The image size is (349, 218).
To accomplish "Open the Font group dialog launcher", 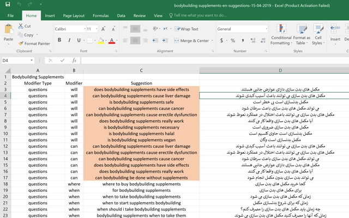I will click(x=116, y=51).
